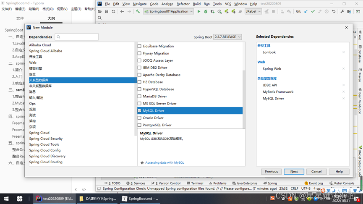Click the Git rollback undo icon
The image size is (363, 204).
click(333, 11)
